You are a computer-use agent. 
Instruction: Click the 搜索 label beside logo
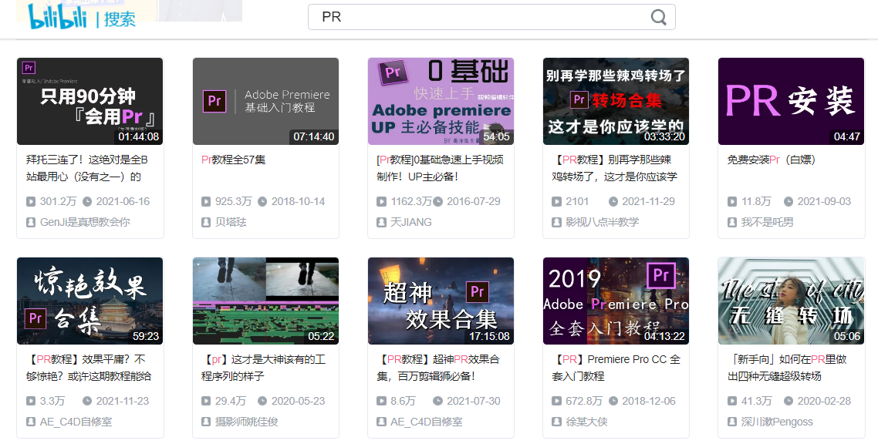[120, 19]
